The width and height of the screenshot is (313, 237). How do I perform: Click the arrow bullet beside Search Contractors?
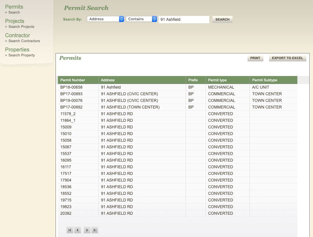coord(7,41)
